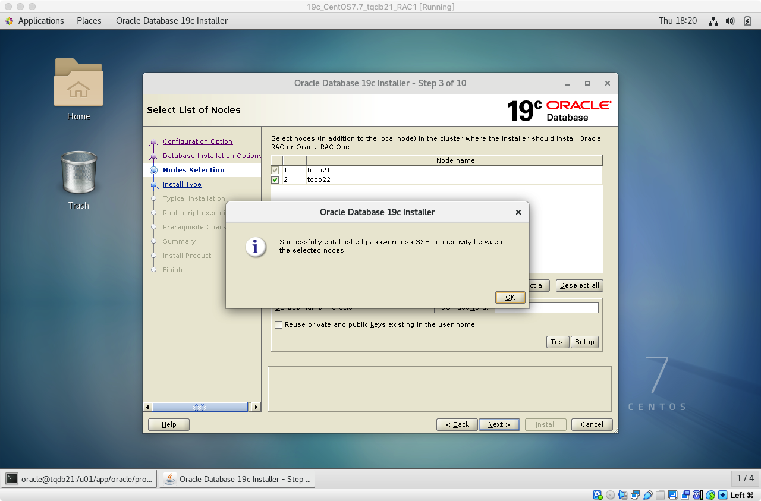
Task: Select the tqdb22 node name cell
Action: 455,179
